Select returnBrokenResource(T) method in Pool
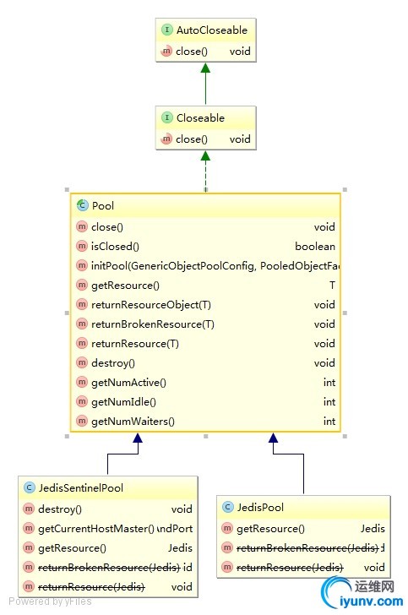Image resolution: width=408 pixels, height=615 pixels. click(153, 324)
